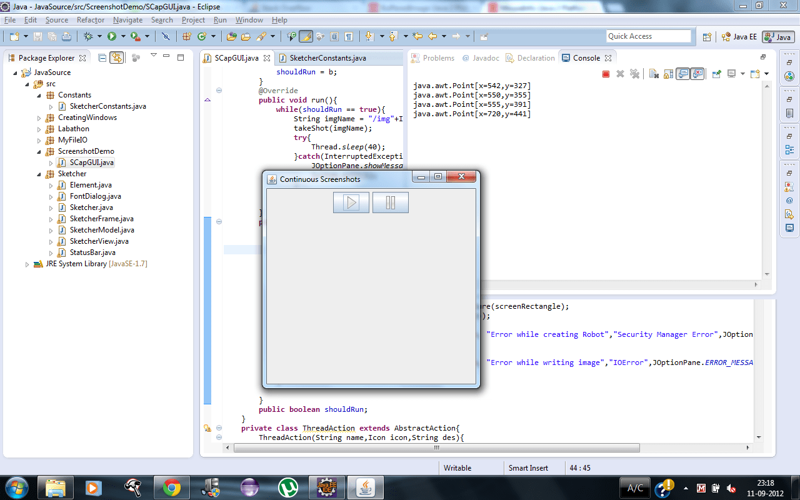Click the Play button in Continuous Screenshots
This screenshot has height=500, width=800.
(351, 202)
